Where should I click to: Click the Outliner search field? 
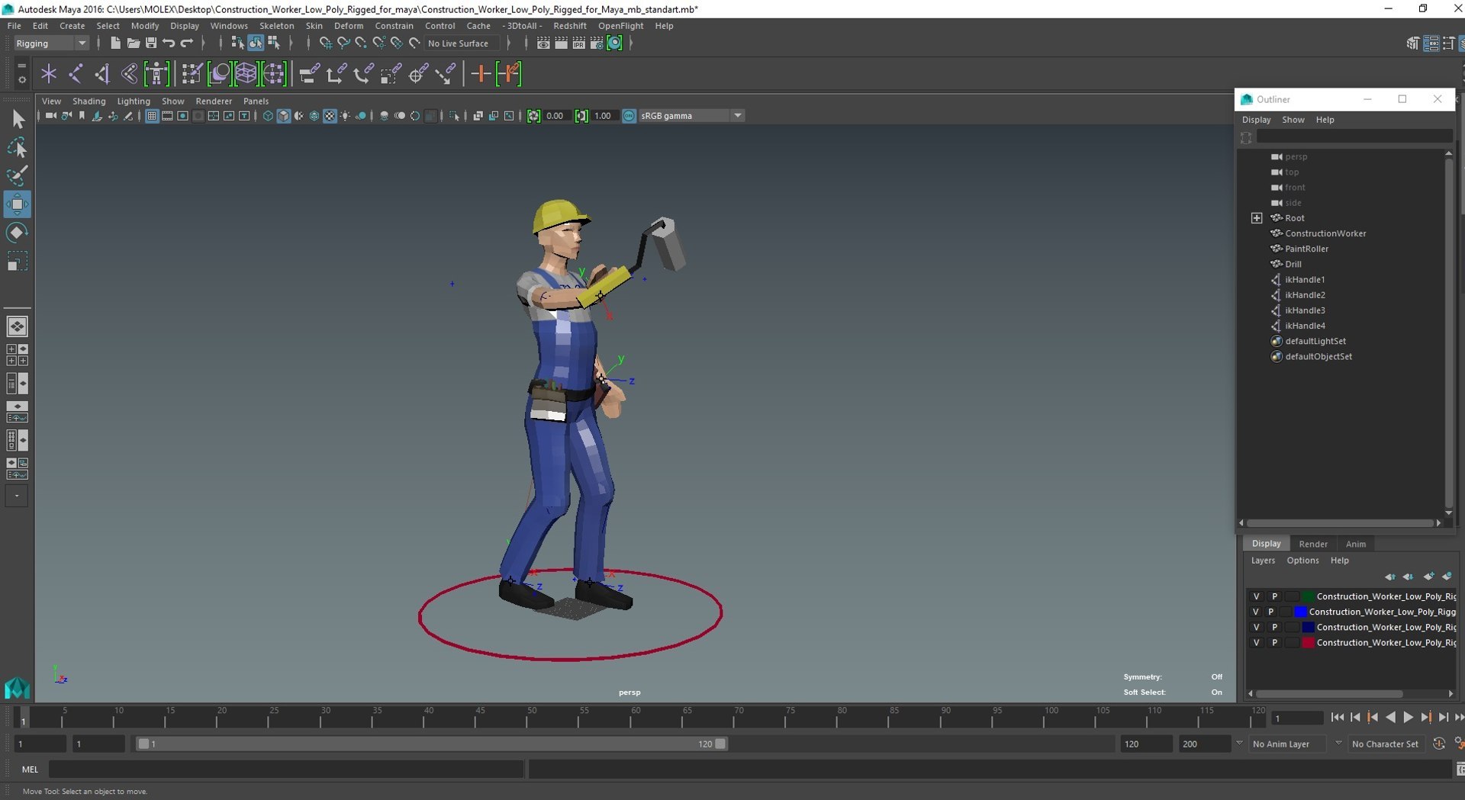(1354, 137)
